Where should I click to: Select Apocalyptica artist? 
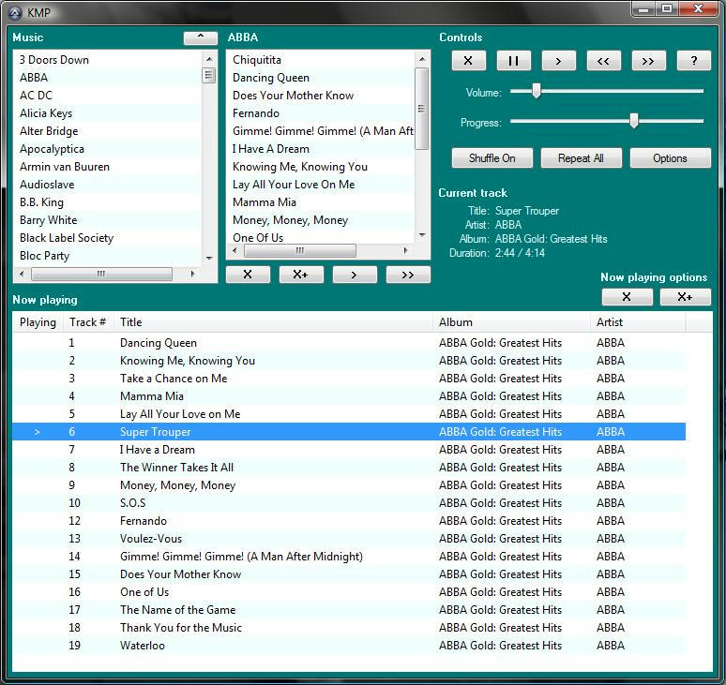tap(108, 148)
